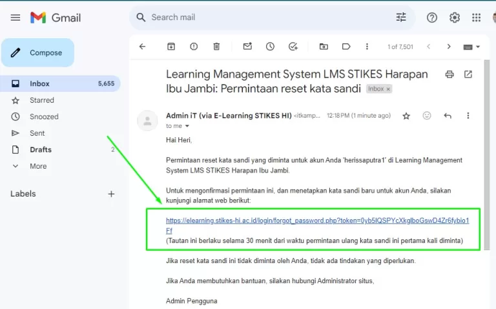Open toolbar More options menu
This screenshot has width=496, height=309.
[367, 47]
